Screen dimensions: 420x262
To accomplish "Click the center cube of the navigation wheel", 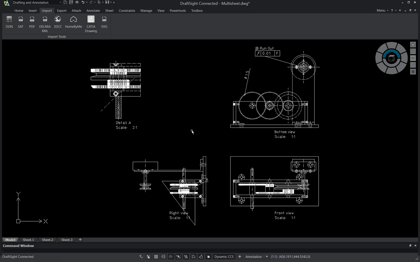I will point(391,58).
